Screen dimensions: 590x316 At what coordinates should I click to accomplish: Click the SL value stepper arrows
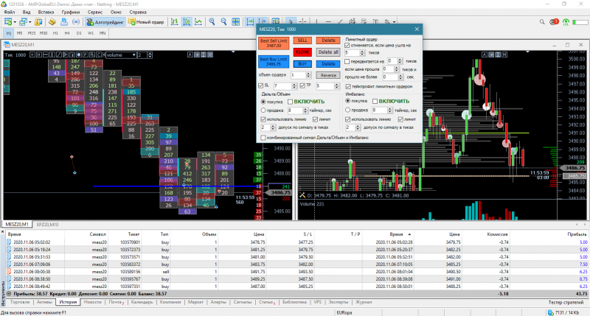coord(294,86)
